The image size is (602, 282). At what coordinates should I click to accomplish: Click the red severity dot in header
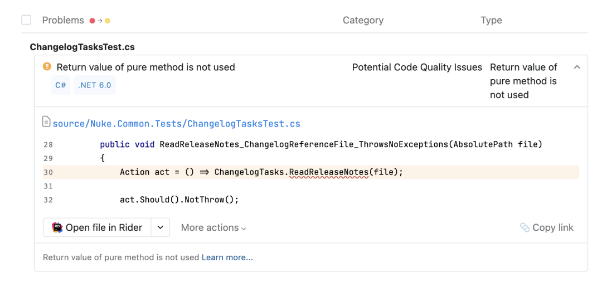92,21
